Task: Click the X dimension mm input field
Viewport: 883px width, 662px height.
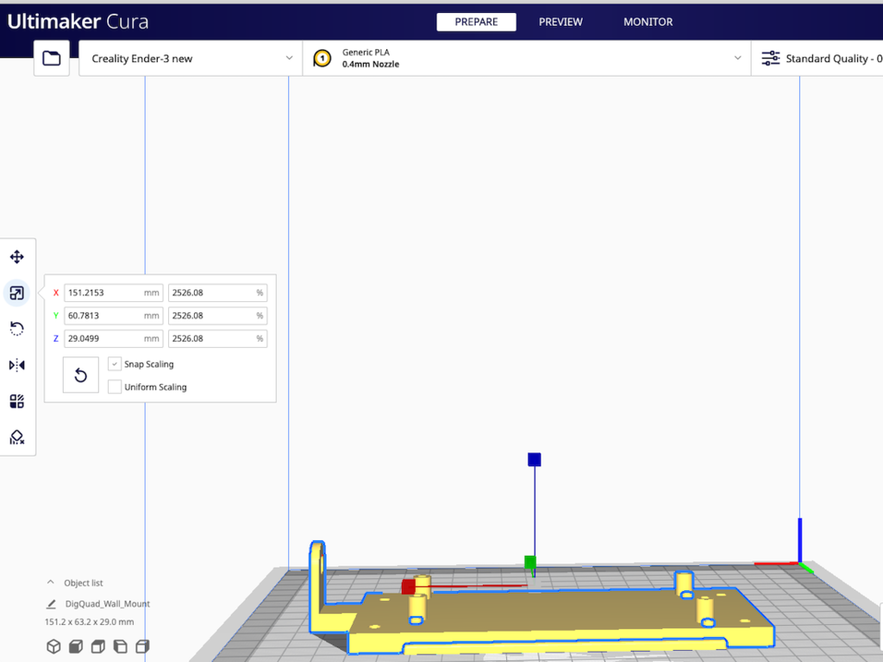Action: [103, 293]
